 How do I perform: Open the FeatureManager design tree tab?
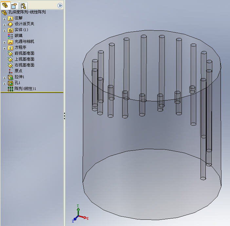click(x=5, y=6)
